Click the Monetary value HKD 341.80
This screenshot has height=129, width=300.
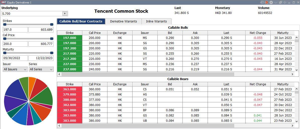223,13
